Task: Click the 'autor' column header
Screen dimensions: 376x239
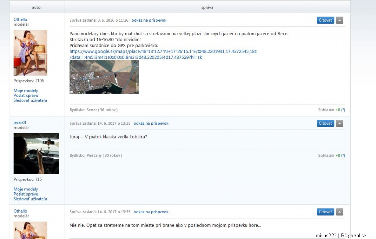Action: click(x=37, y=7)
